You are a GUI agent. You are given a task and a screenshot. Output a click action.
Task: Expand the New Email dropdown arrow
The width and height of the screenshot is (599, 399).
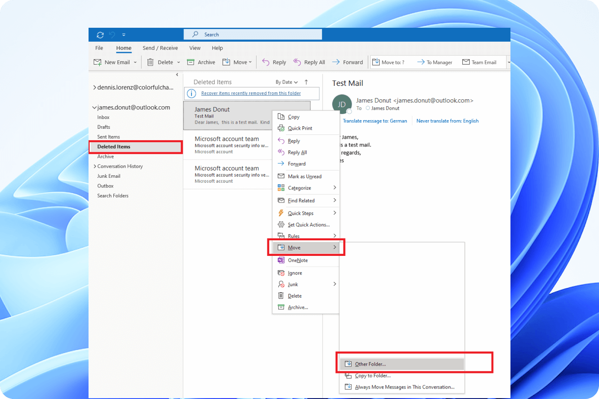coord(135,62)
